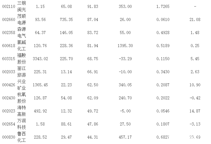Click the 鲁西化工 stock name
Screen dimensions: 211x144
click(22, 137)
